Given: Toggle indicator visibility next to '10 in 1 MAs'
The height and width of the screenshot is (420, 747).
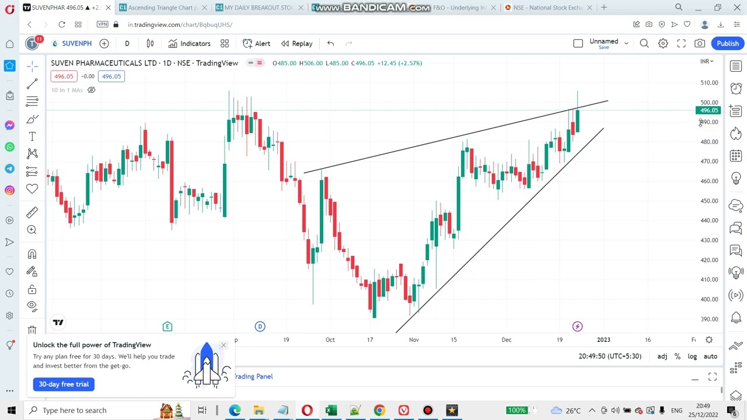Looking at the screenshot, I should coord(91,90).
